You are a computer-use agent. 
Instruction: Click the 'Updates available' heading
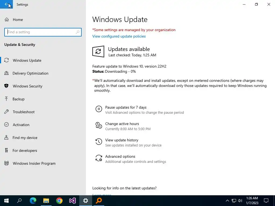click(x=129, y=49)
